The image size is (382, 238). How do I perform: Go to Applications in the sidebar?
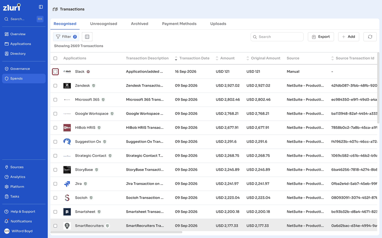click(24, 44)
